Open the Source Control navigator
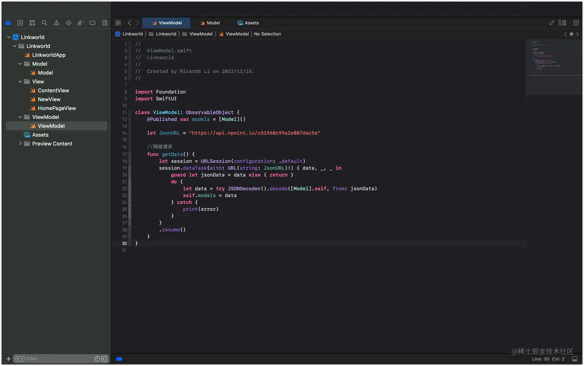The height and width of the screenshot is (366, 584). (x=20, y=23)
